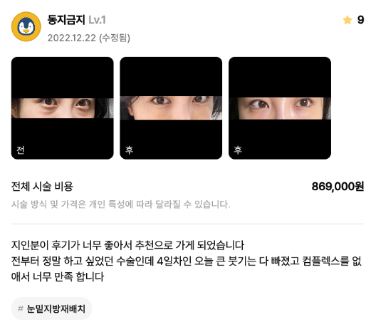376x332 pixels.
Task: Click the yellow star rating icon
Action: coord(348,20)
